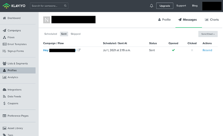Switch to the Profile tab

165,20
